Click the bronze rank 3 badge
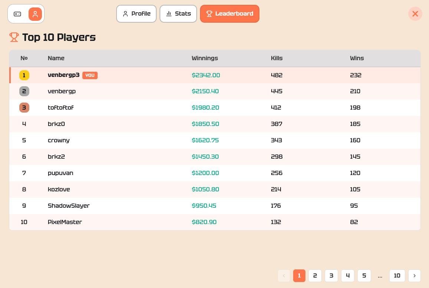Viewport: 429px width, 288px height. tap(24, 108)
